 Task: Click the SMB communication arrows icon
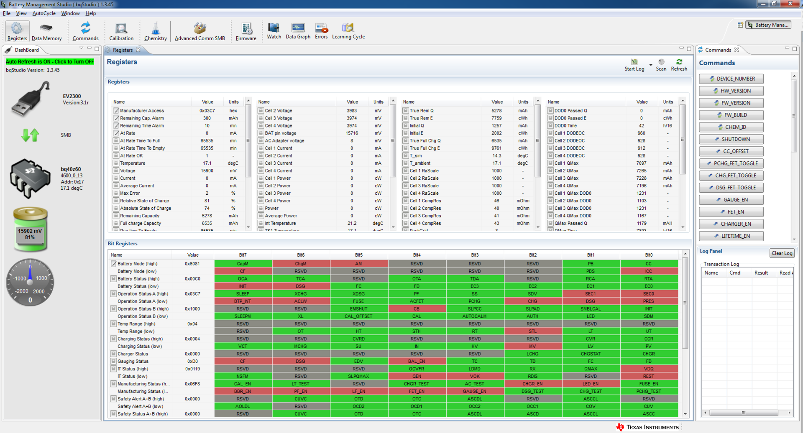[30, 135]
